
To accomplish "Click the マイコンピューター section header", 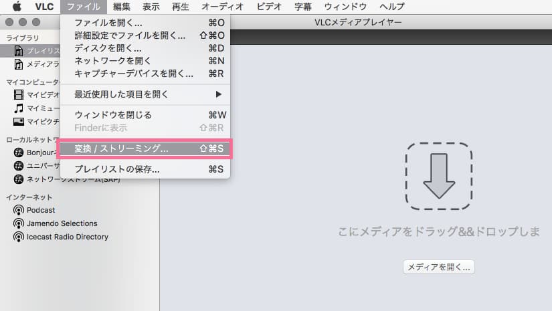I will coord(33,82).
